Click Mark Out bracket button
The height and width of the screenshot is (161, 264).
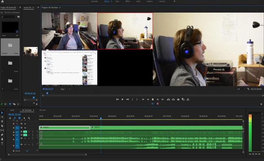click(x=137, y=100)
